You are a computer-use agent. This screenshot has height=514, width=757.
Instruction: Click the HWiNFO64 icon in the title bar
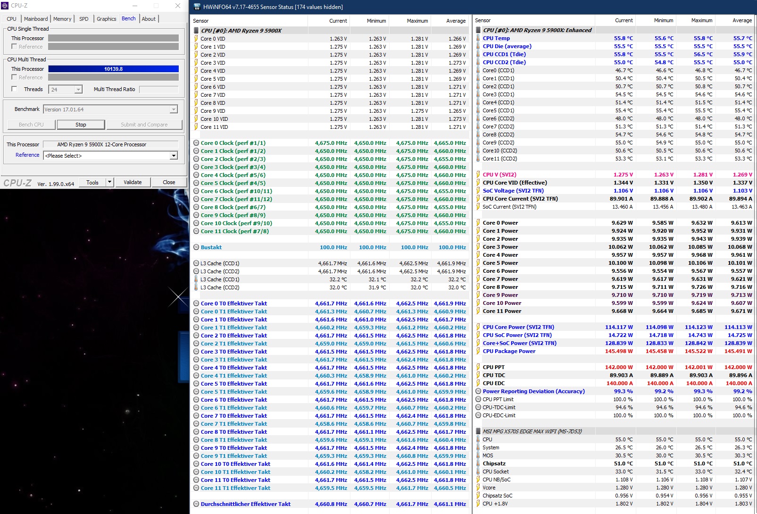197,7
